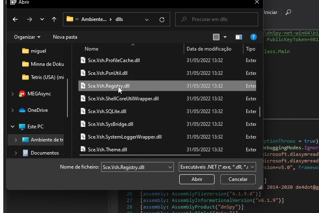Open recent locations dropdown chevron
Screen dimensions: 319x213
point(42,19)
